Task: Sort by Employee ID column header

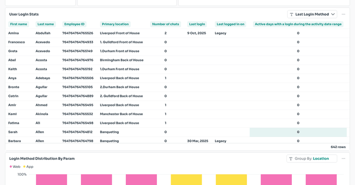Action: pos(74,24)
